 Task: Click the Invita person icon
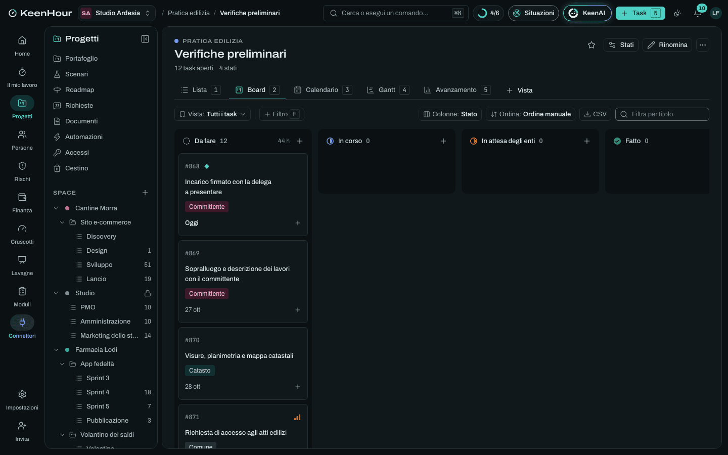22,426
